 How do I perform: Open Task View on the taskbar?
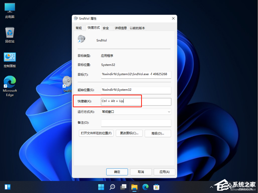(123, 187)
